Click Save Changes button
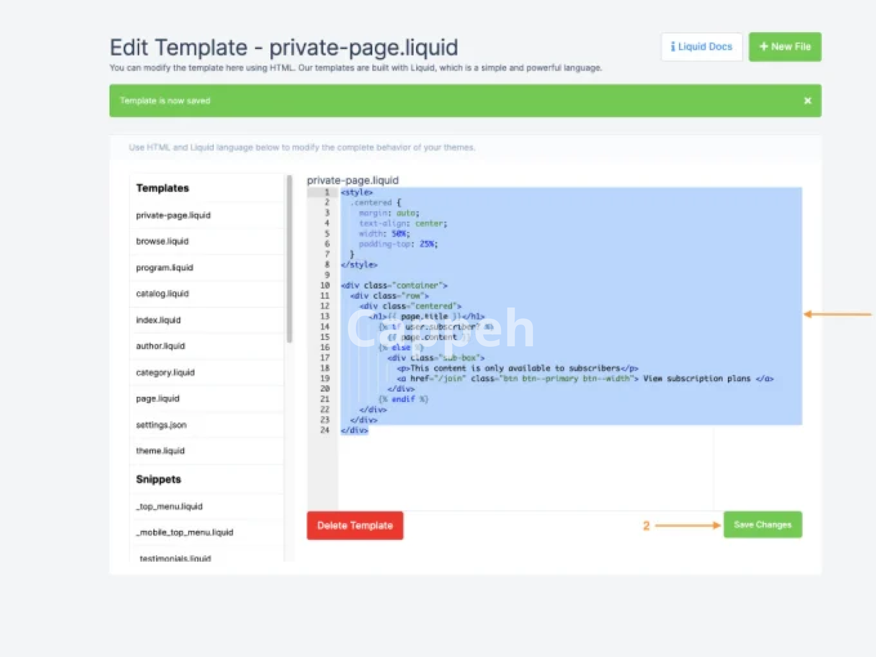The width and height of the screenshot is (876, 657). click(x=762, y=525)
